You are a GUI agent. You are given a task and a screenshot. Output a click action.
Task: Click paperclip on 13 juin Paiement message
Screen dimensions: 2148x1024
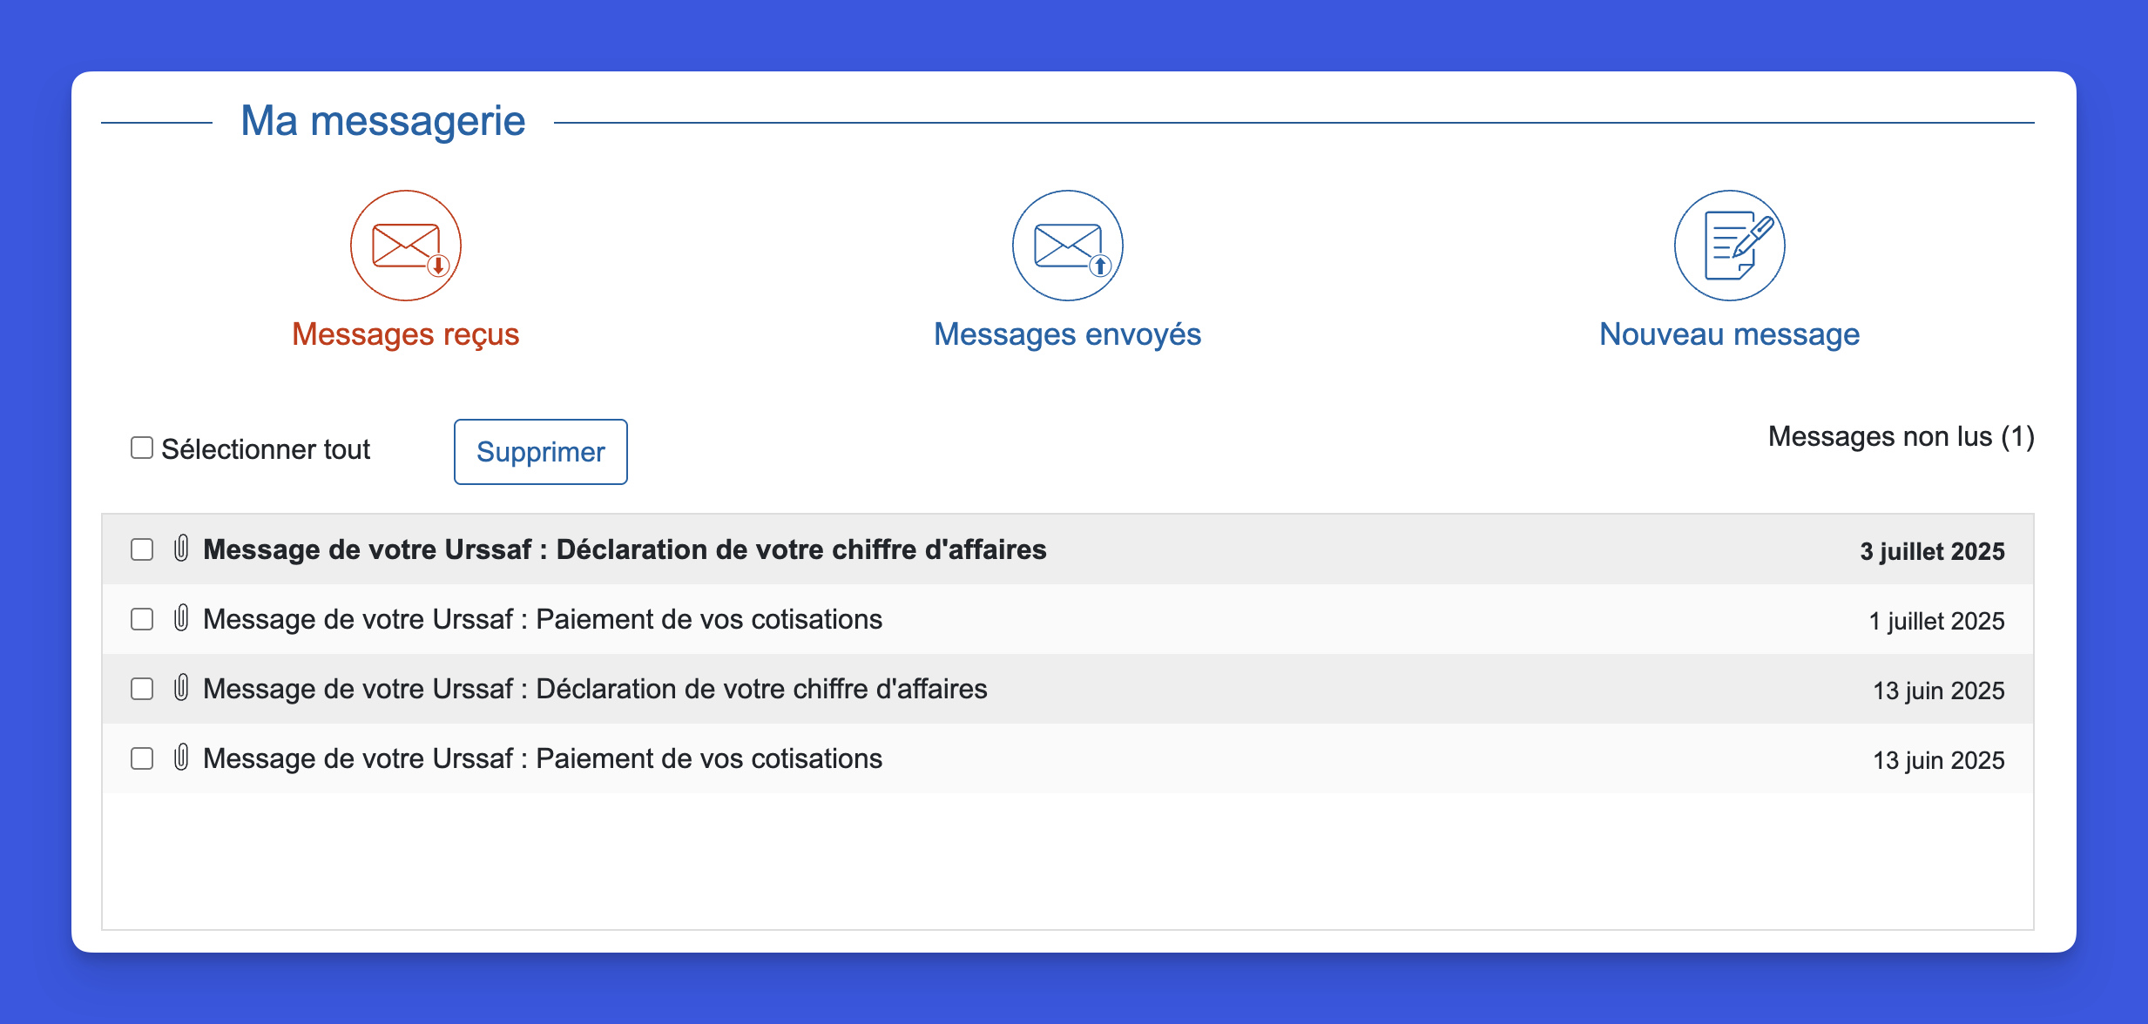(181, 758)
